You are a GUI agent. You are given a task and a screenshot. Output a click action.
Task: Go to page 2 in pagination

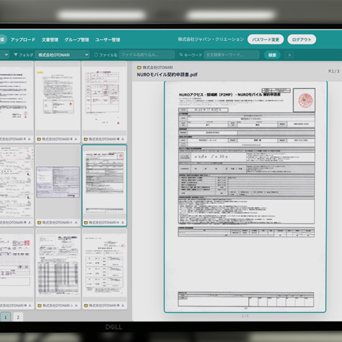point(18,317)
